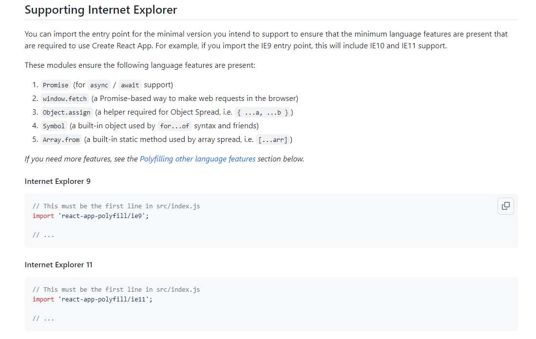Click the Internet Explorer 11 subheading

[x=58, y=265]
